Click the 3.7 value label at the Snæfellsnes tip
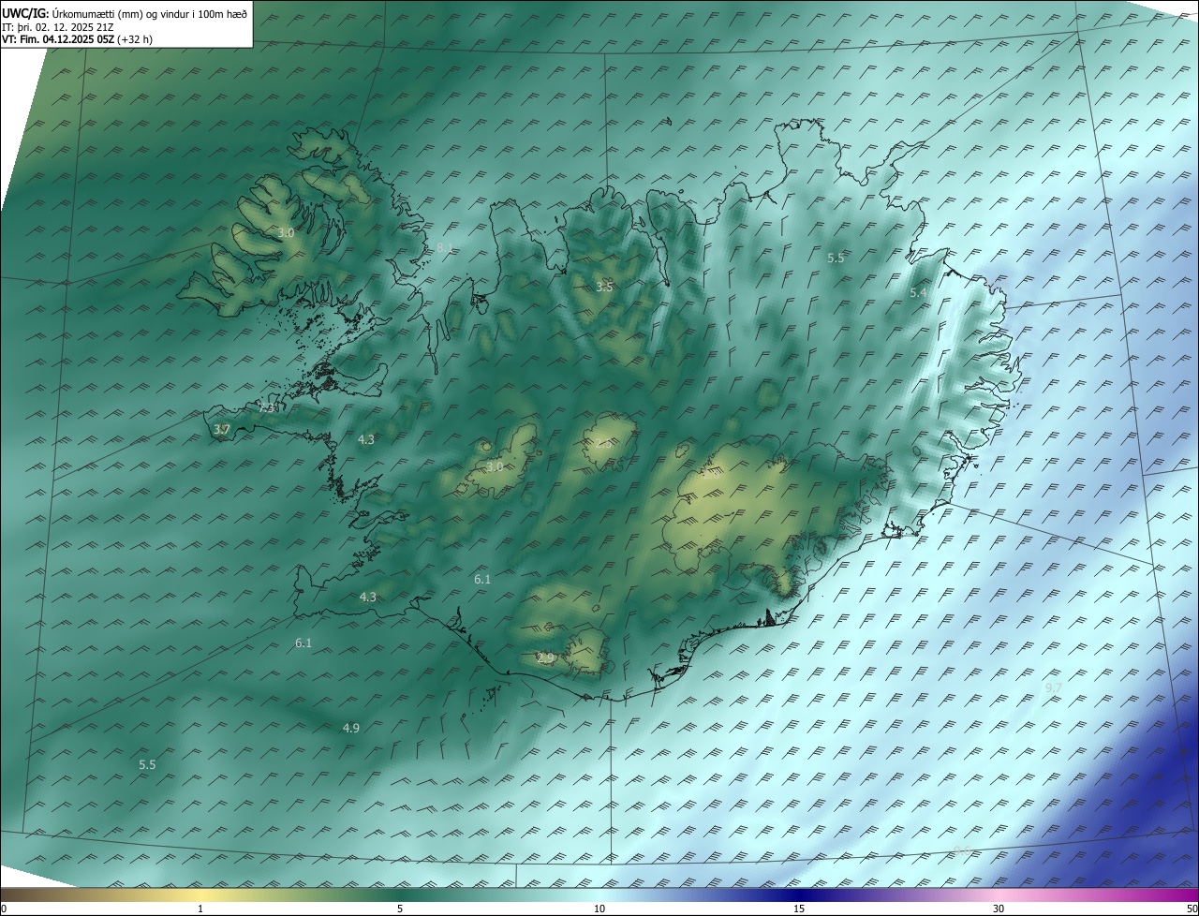 [x=221, y=430]
